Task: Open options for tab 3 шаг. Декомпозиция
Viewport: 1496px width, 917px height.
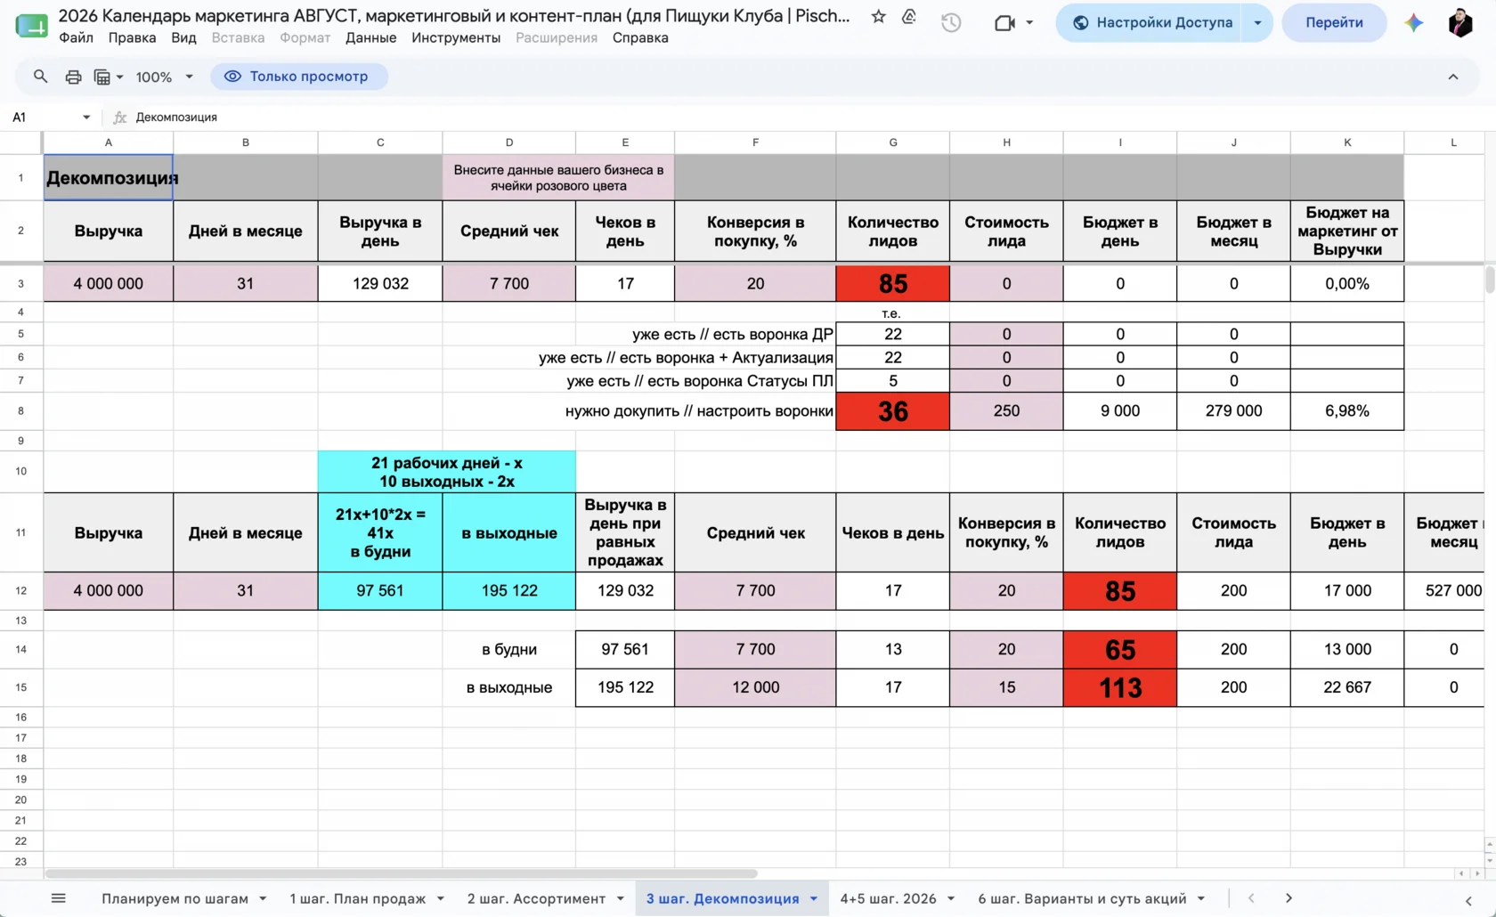Action: pos(814,899)
